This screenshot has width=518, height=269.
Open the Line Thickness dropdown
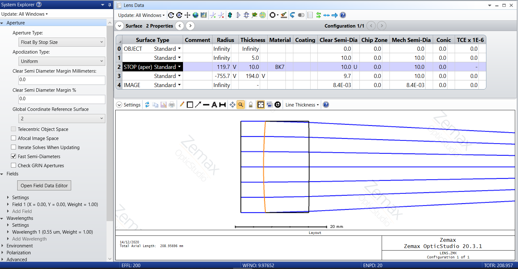point(302,105)
